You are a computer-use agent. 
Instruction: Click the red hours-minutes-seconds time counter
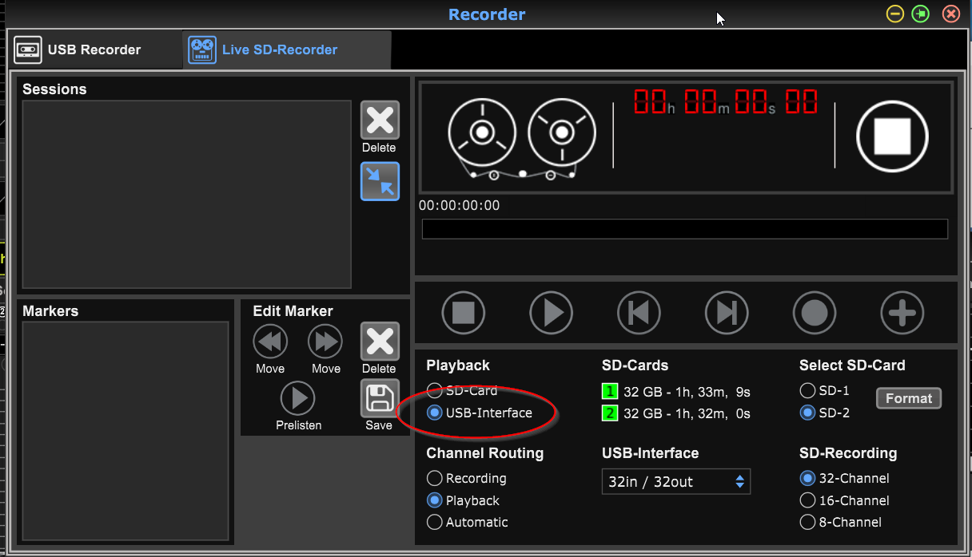726,101
